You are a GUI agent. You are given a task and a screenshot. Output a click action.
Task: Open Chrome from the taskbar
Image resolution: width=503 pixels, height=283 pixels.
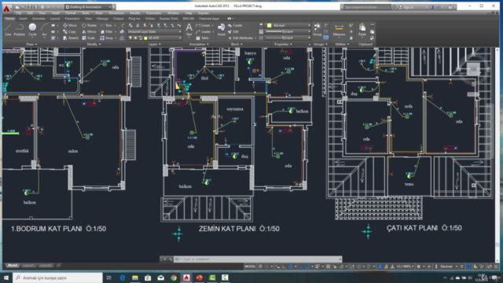point(174,277)
